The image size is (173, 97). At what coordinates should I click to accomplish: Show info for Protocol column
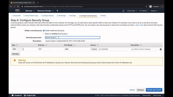click(46, 45)
